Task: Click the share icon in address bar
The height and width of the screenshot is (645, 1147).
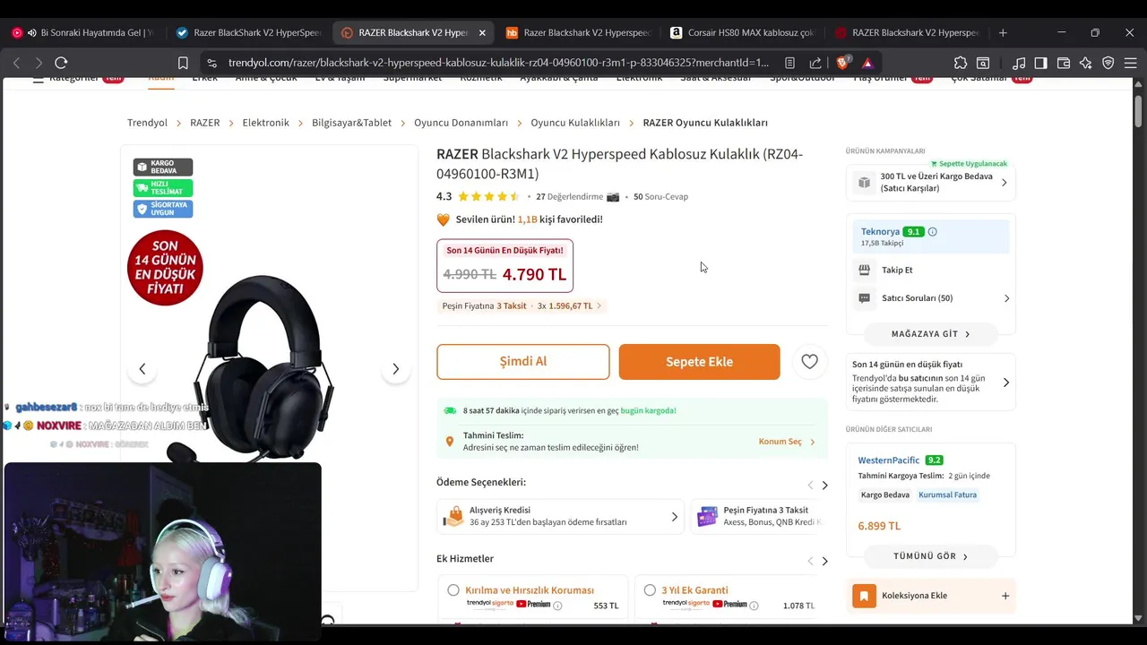Action: coord(815,63)
